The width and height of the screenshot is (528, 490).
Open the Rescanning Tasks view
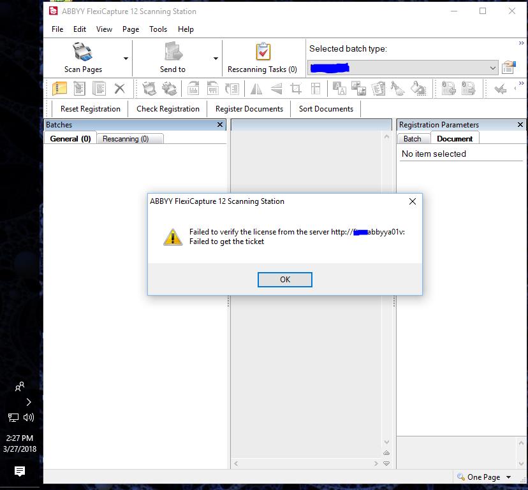pos(263,56)
